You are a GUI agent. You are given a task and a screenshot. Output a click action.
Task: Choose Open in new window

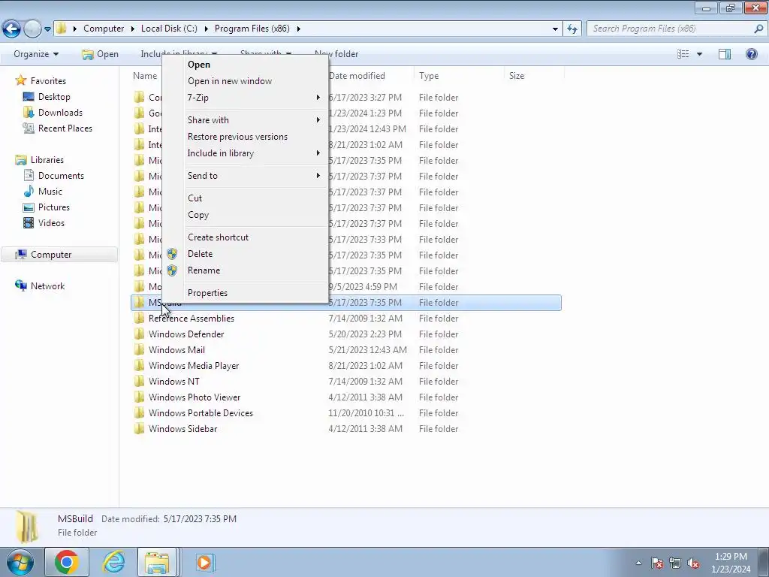tap(246, 81)
